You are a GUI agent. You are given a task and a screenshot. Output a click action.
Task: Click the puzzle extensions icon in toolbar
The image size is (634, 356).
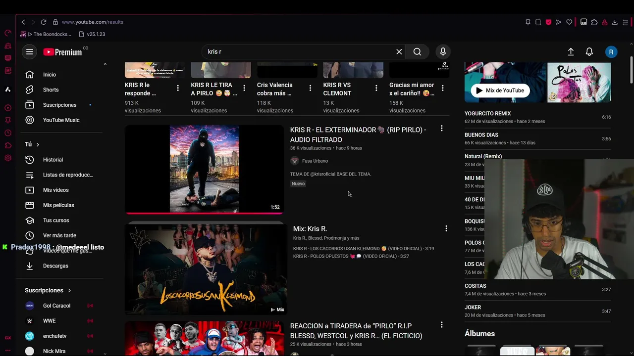(x=594, y=22)
